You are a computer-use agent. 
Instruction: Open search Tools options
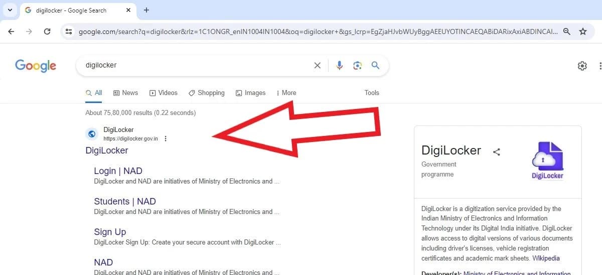[372, 92]
